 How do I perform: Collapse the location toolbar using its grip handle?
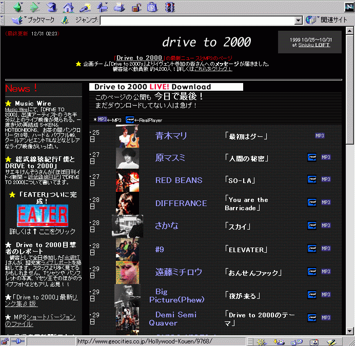tap(2, 20)
